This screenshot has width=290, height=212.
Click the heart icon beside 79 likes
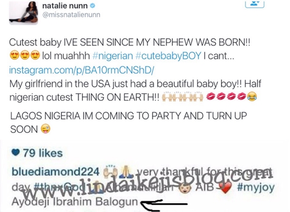(15, 153)
